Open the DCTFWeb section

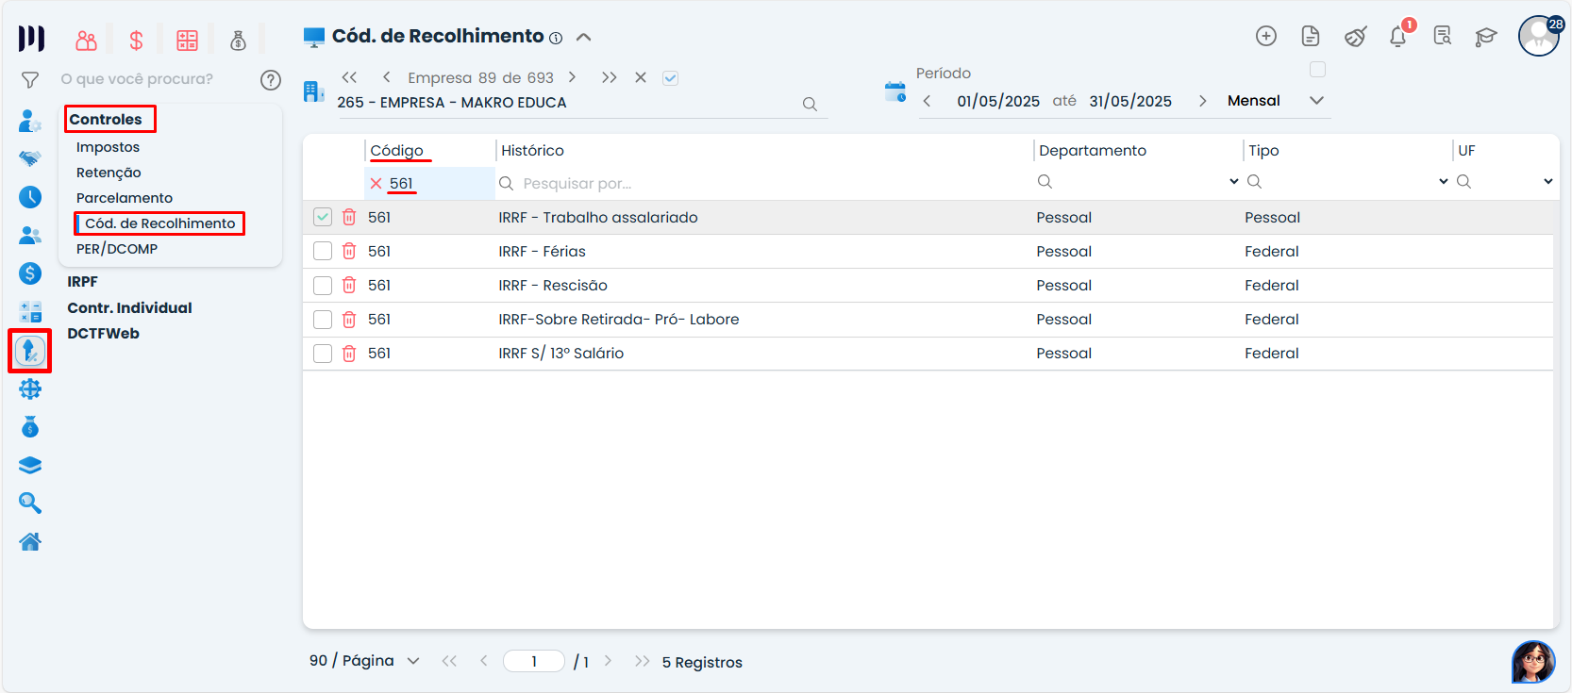[x=103, y=334]
